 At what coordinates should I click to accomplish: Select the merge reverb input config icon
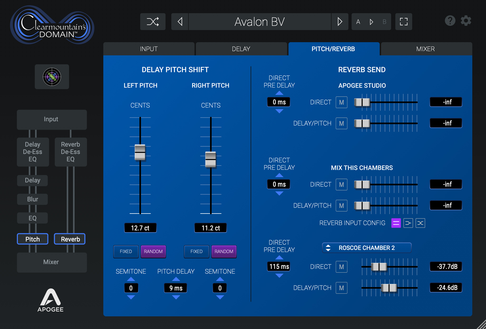[408, 223]
